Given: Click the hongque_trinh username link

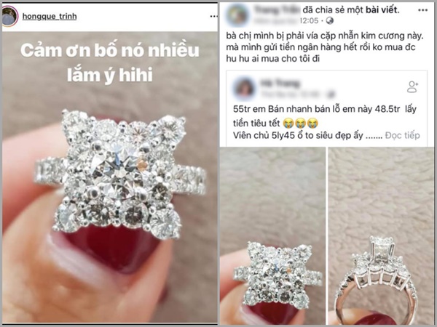Looking at the screenshot, I should click(50, 17).
